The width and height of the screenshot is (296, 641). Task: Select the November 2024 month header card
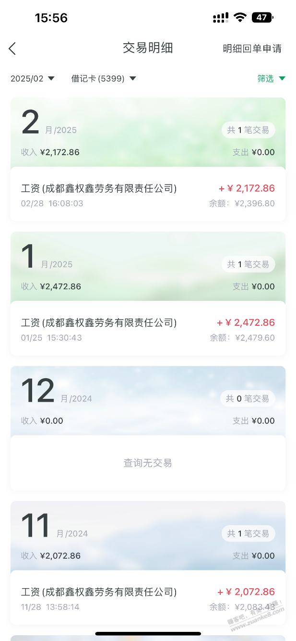148,536
